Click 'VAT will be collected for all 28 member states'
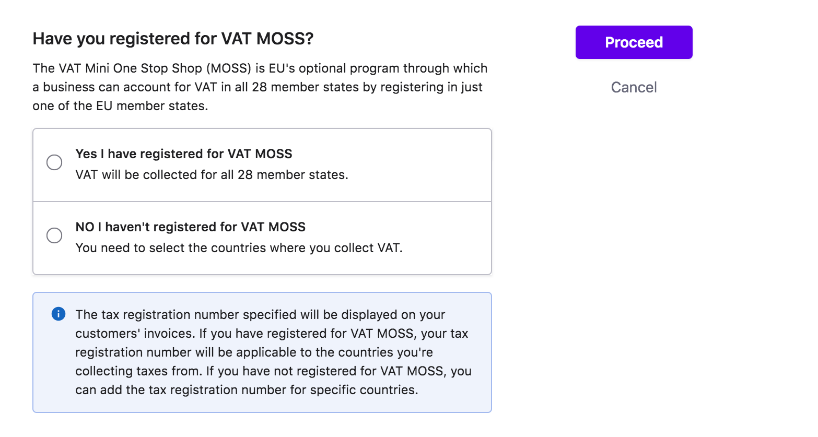Viewport: 818px width, 437px height. pos(212,175)
